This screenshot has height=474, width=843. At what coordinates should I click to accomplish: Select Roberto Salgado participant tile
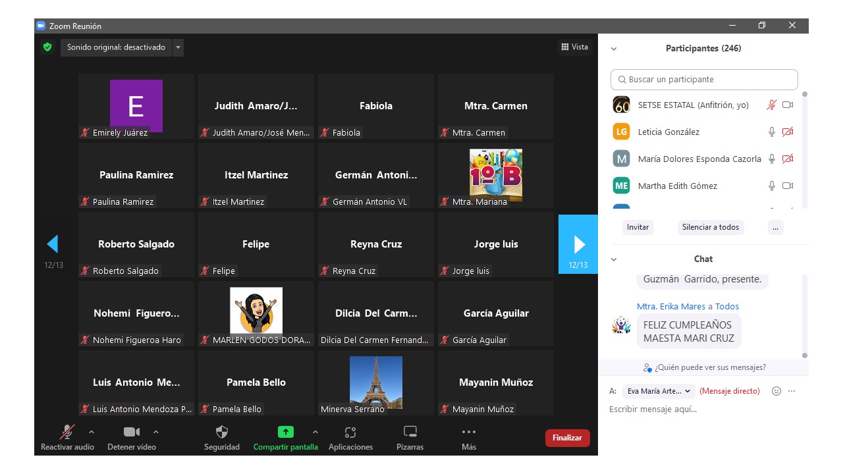(x=136, y=244)
